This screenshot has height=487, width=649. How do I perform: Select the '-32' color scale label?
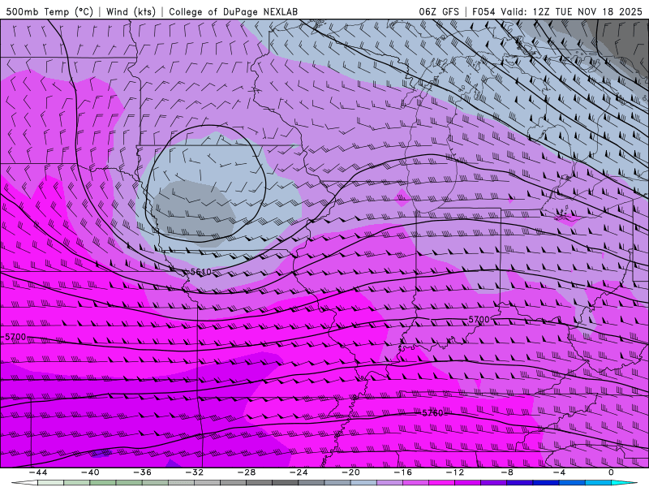coord(194,472)
